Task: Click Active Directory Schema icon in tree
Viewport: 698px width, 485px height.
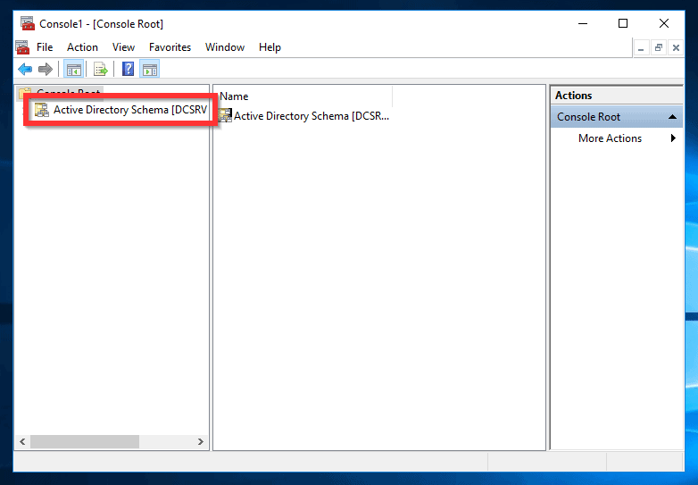Action: pos(42,110)
